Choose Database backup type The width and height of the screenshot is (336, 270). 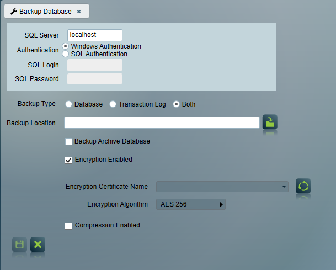(68, 104)
